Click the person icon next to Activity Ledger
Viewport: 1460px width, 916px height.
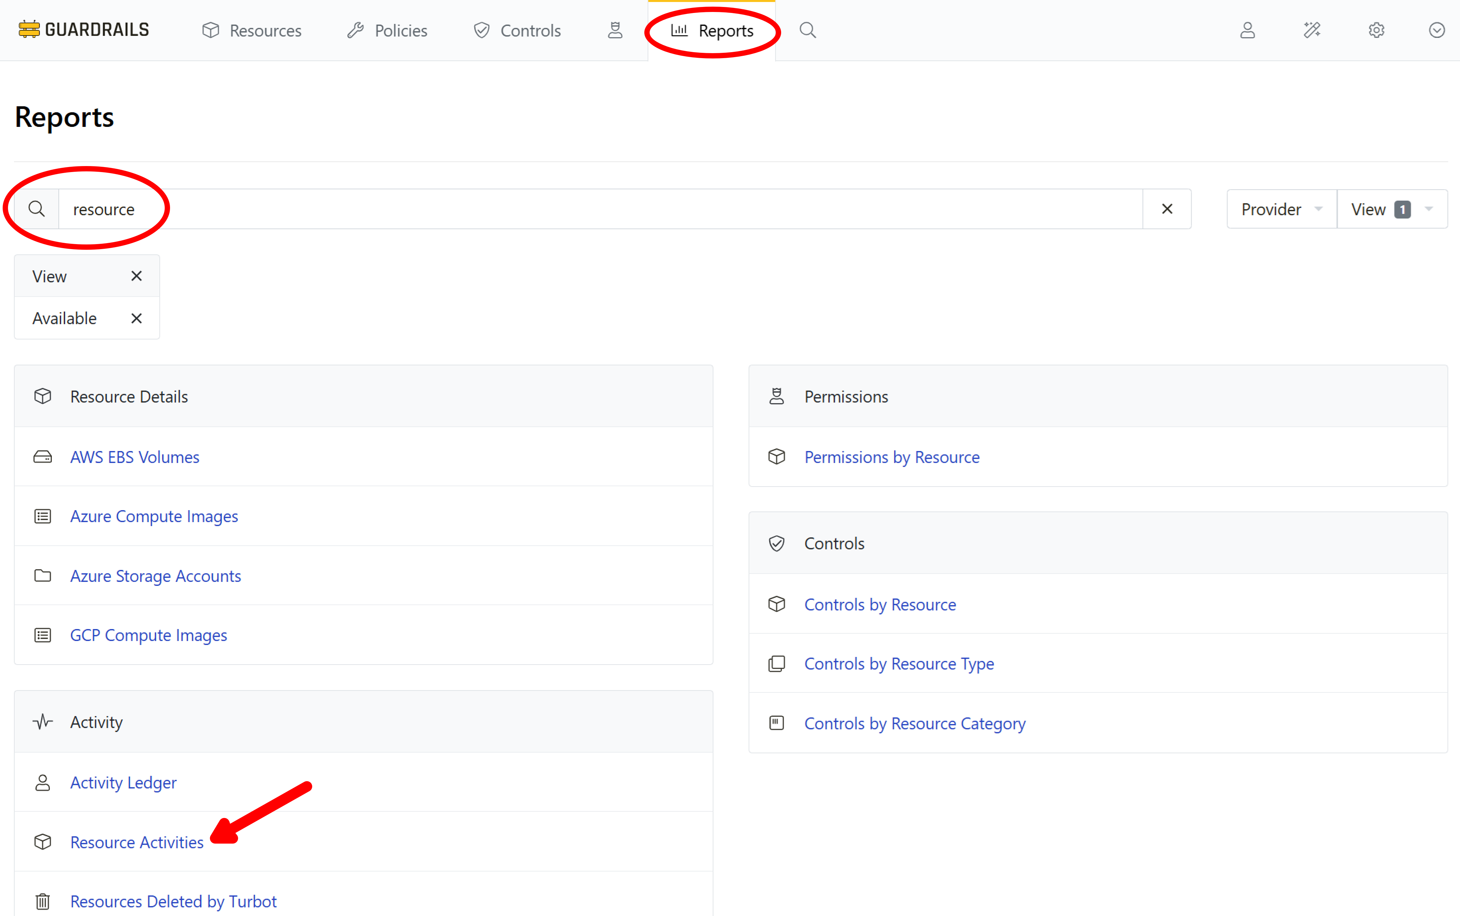tap(43, 783)
